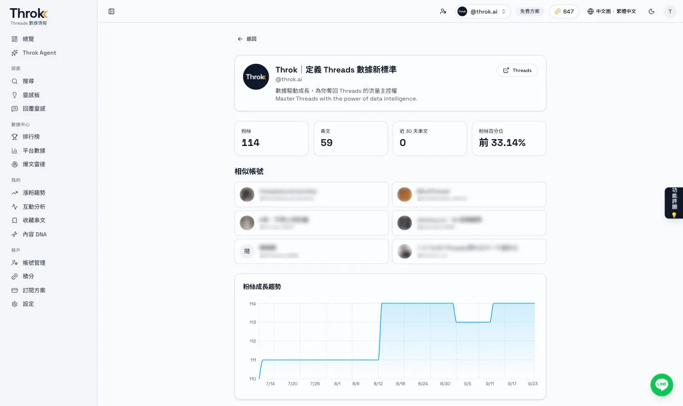Click the 平台數據 bar chart icon
683x406 pixels.
coord(15,150)
